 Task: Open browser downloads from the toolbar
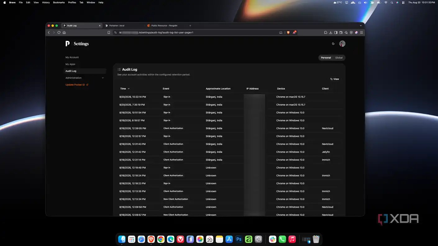(x=331, y=32)
